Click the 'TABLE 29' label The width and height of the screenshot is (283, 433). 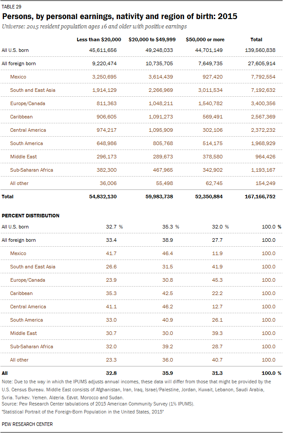[x=12, y=7]
